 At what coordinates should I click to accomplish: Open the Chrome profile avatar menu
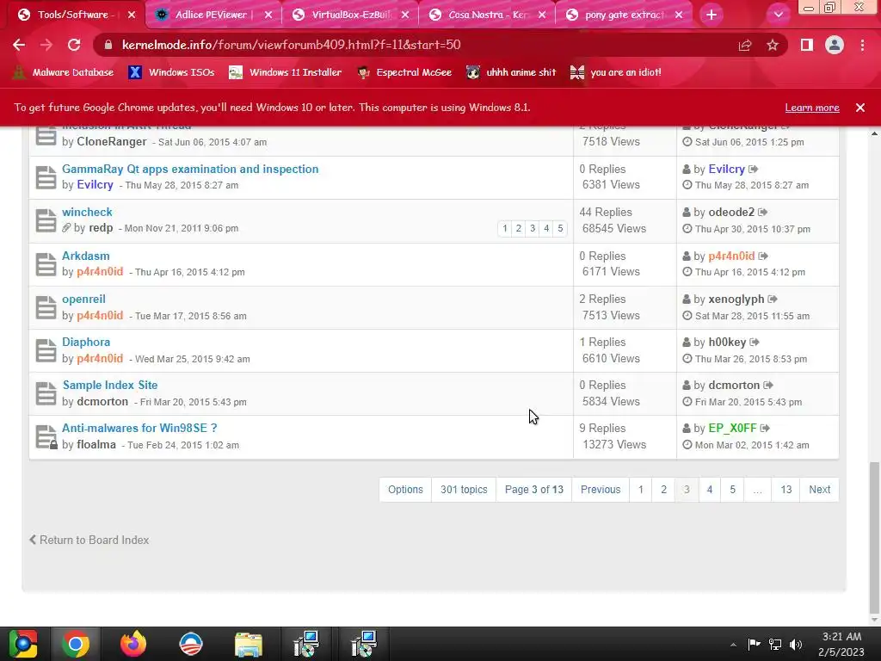(835, 45)
